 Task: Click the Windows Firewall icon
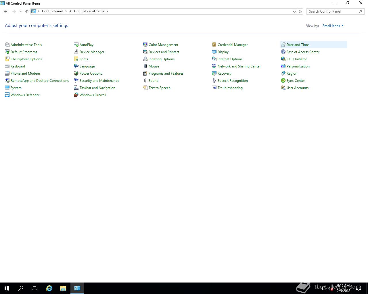[x=76, y=95]
